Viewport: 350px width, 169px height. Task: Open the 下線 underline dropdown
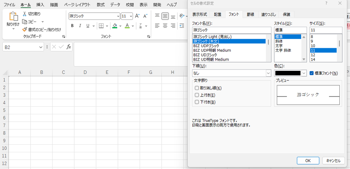click(269, 73)
